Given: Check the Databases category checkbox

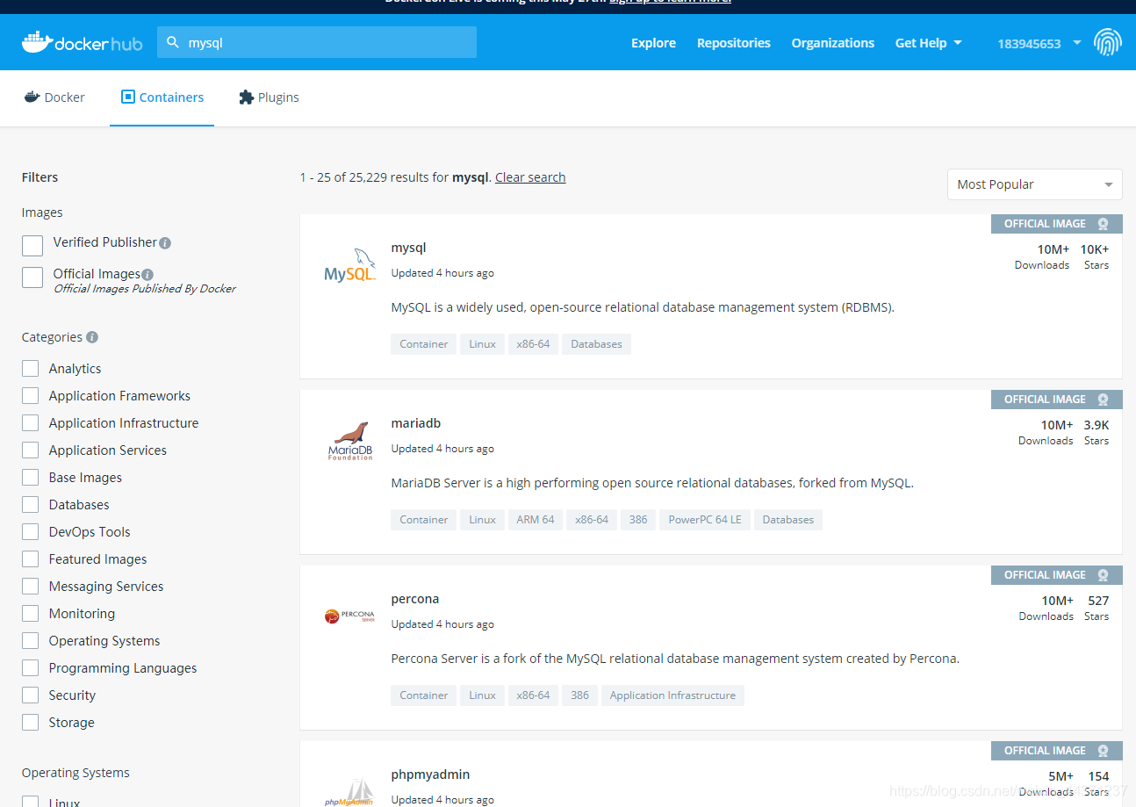Looking at the screenshot, I should pyautogui.click(x=31, y=504).
